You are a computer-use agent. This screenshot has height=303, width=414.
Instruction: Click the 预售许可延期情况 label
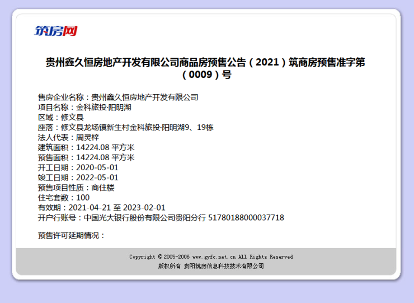(71, 235)
